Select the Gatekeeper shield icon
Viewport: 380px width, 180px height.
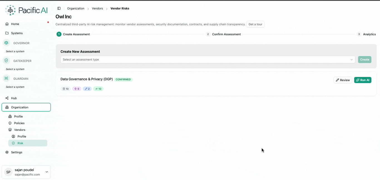[x=6, y=61]
